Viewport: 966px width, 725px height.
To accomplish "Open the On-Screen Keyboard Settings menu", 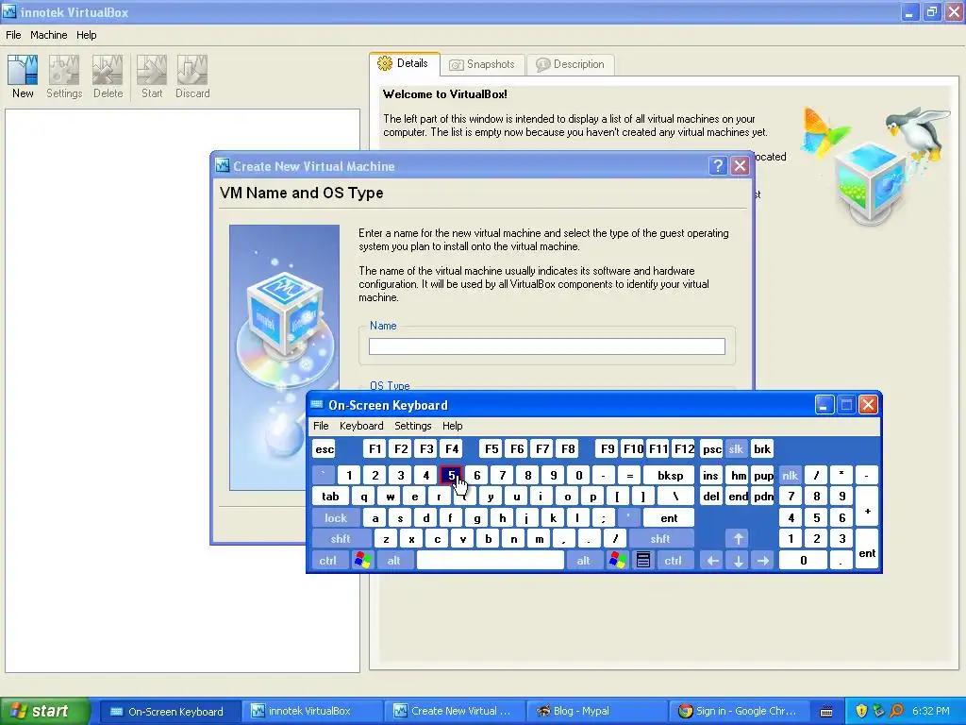I will pyautogui.click(x=413, y=426).
